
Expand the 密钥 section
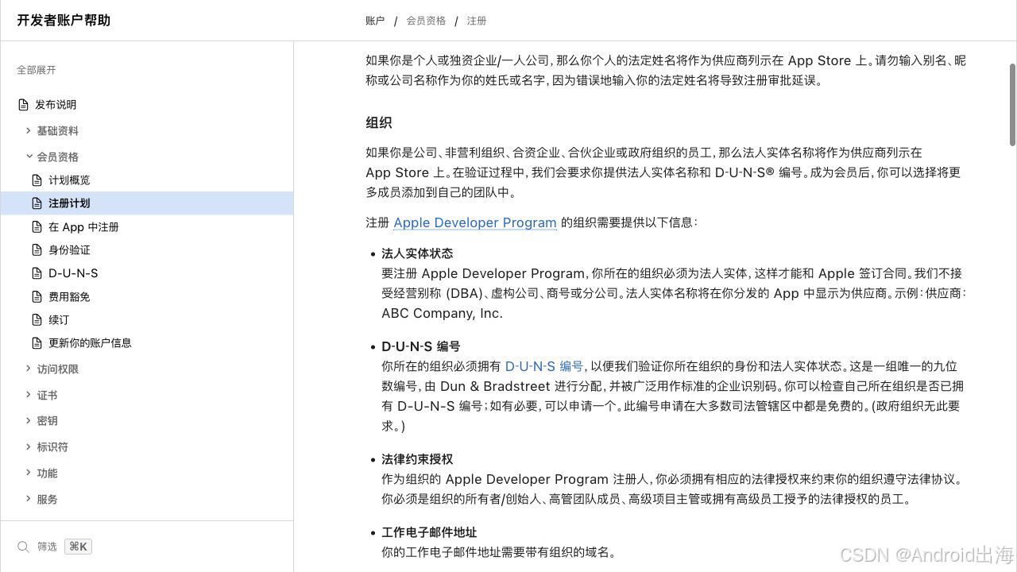click(x=29, y=420)
